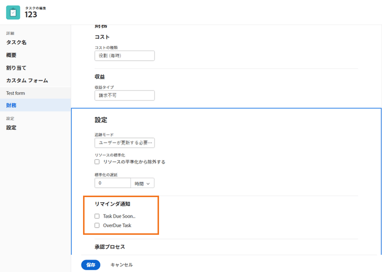This screenshot has width=382, height=272.
Task: Open カスタム フォーム section
Action: (x=27, y=80)
